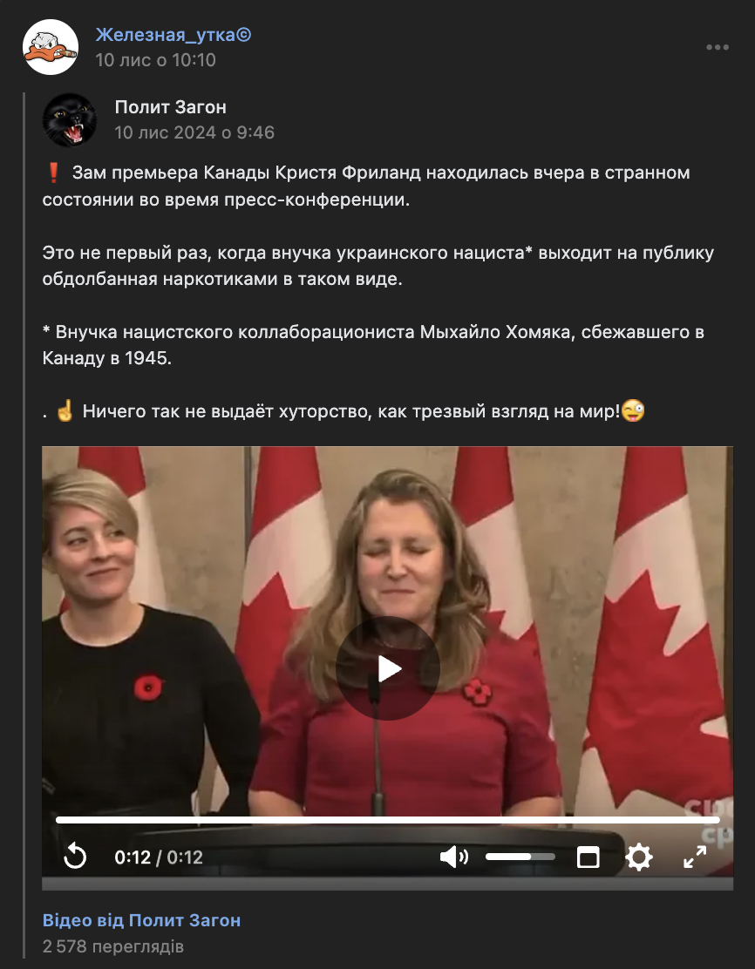The width and height of the screenshot is (755, 969).
Task: Mute the video using the speaker icon
Action: tap(454, 857)
